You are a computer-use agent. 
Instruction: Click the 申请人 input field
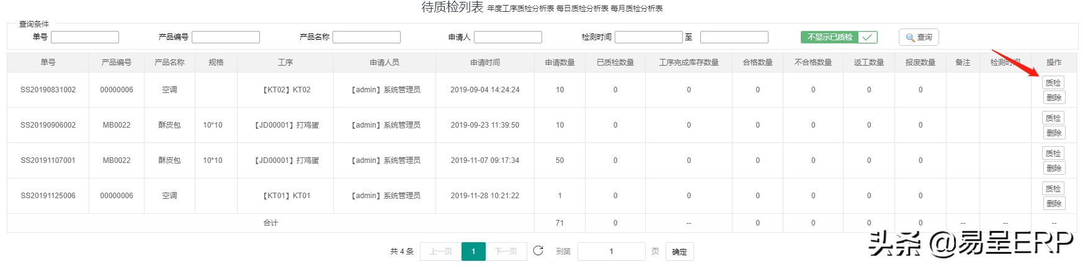click(507, 37)
